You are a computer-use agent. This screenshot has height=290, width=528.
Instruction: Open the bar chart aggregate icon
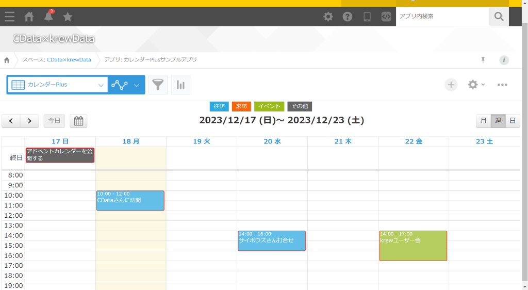180,85
